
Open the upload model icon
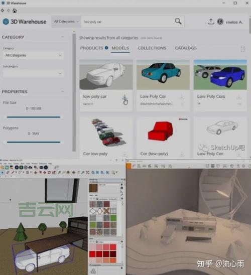(211, 22)
